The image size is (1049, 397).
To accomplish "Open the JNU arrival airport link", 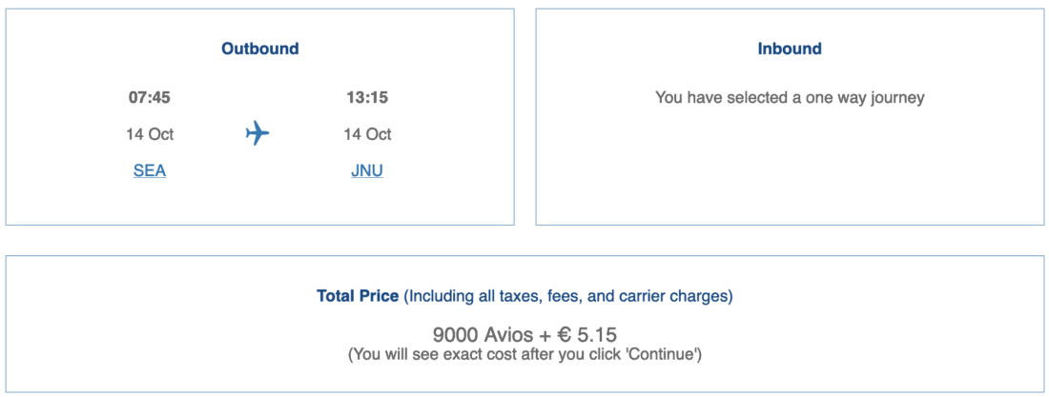I will 367,171.
